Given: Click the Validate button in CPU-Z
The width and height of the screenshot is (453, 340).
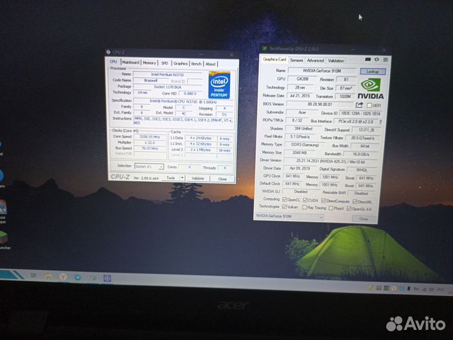Looking at the screenshot, I should pyautogui.click(x=198, y=178).
